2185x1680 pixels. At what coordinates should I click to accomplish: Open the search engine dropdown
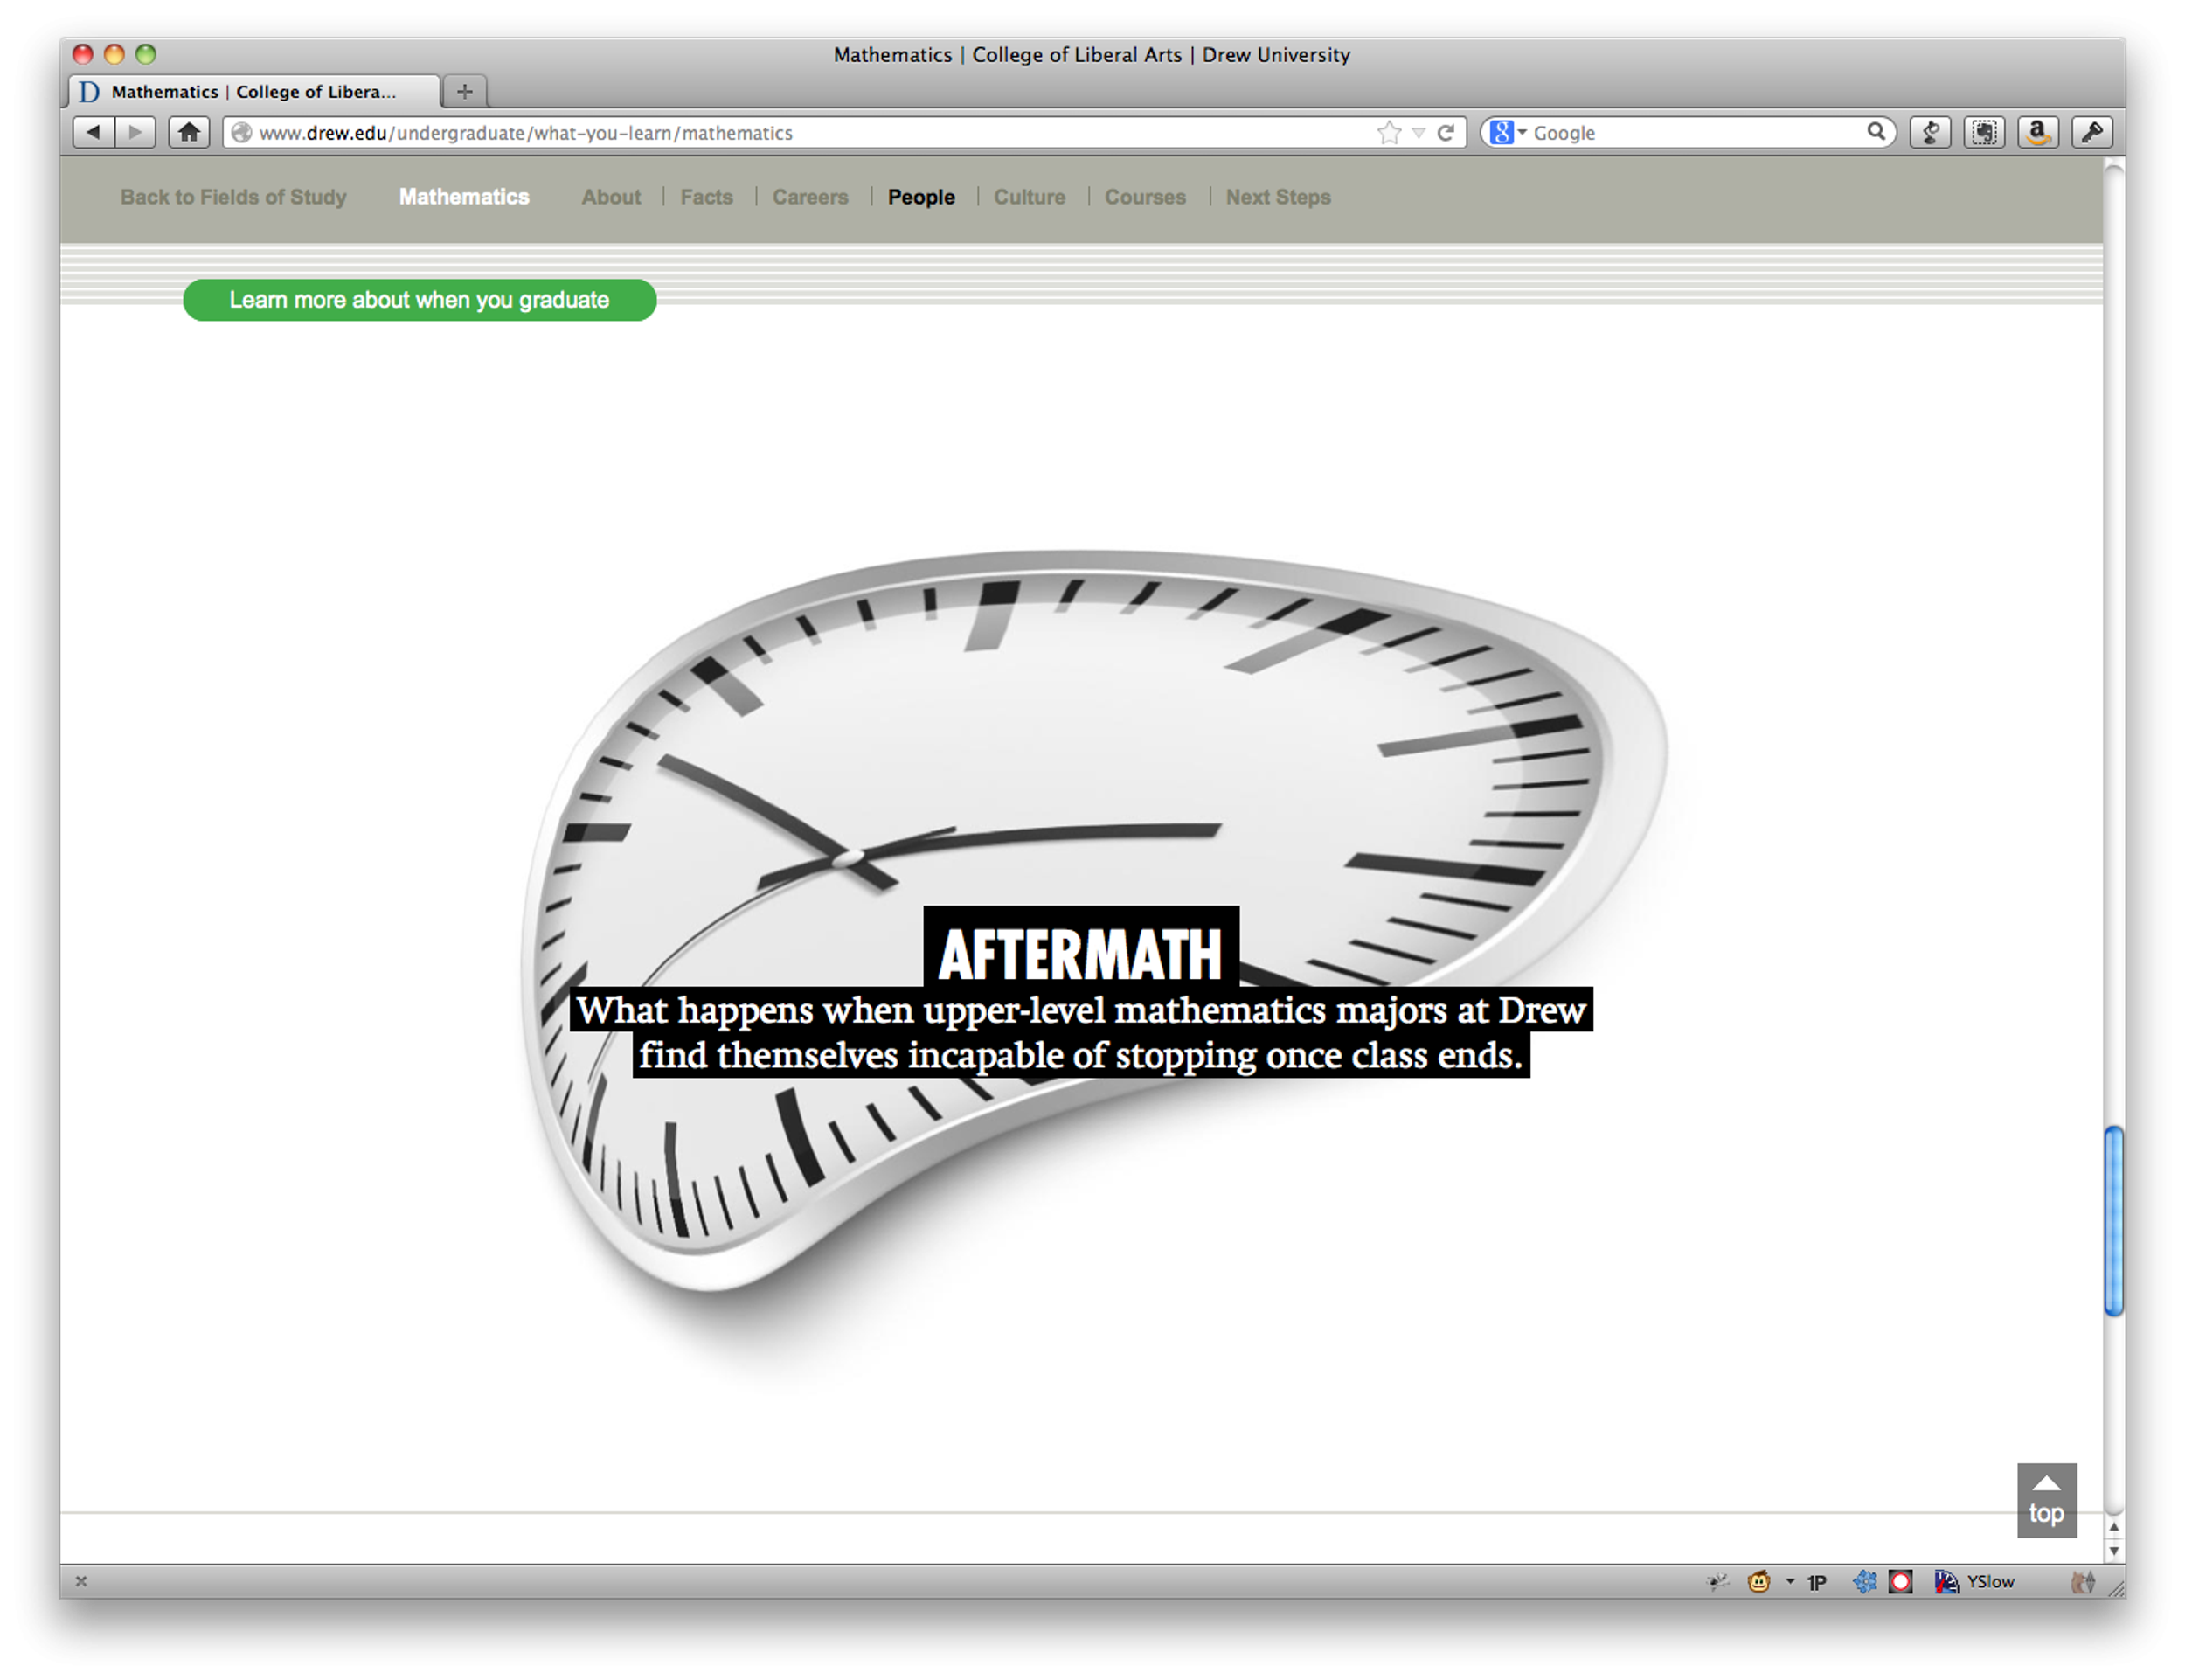(x=1508, y=132)
